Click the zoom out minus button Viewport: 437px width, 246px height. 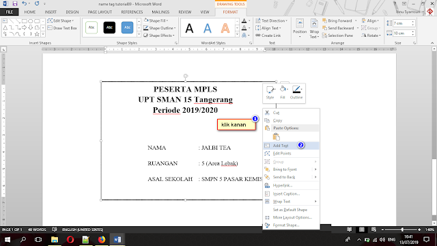point(382,230)
